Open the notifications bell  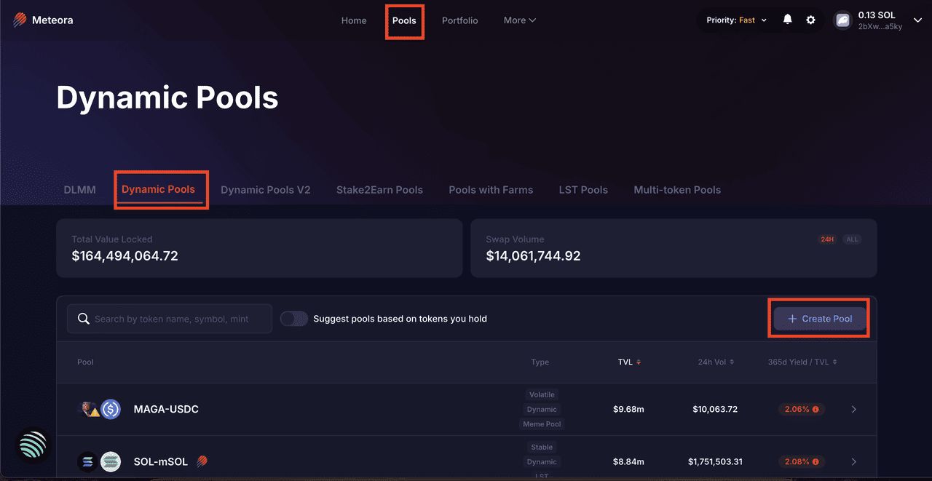click(787, 20)
